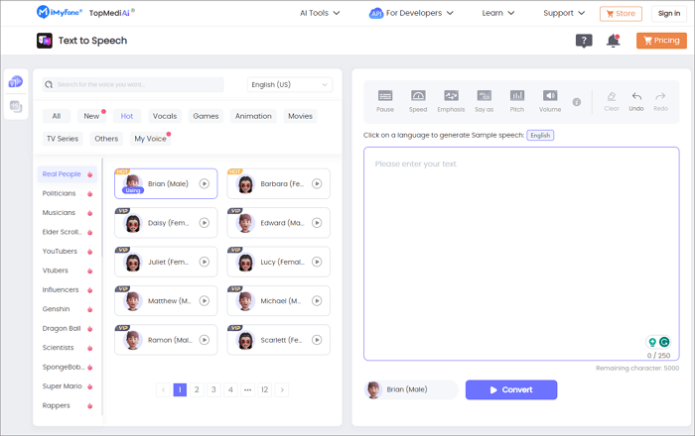Open the help question mark icon
The width and height of the screenshot is (695, 436).
point(584,41)
